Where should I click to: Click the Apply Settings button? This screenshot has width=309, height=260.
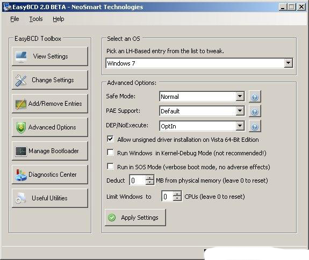(135, 218)
